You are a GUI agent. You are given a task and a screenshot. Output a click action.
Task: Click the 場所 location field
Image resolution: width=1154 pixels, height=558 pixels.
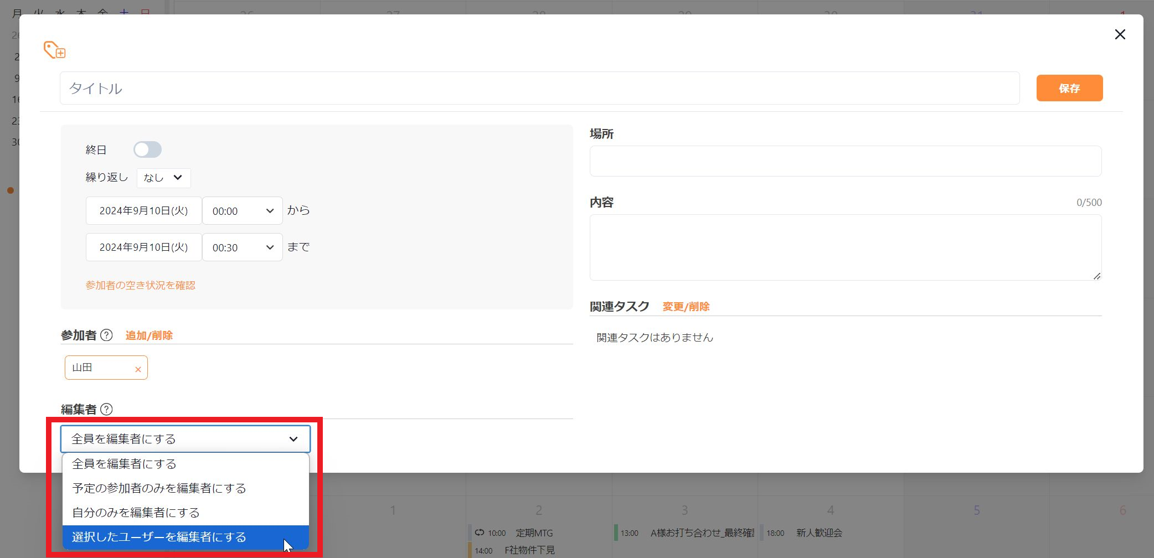pyautogui.click(x=845, y=161)
